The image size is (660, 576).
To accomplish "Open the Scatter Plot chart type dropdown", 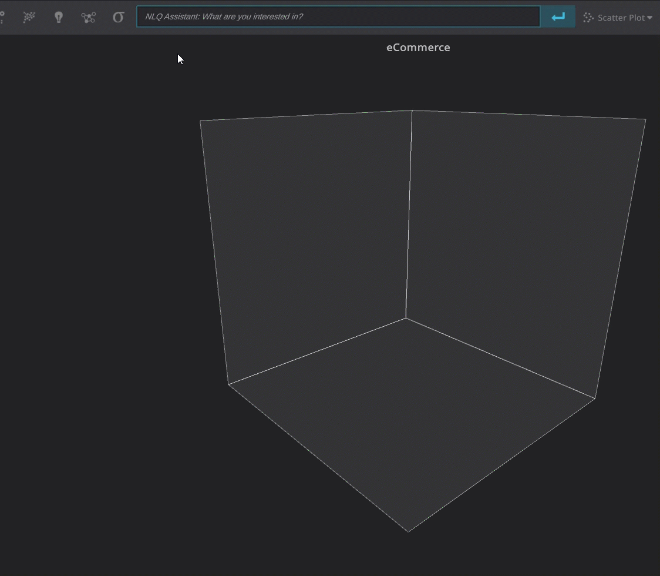I will (x=618, y=17).
